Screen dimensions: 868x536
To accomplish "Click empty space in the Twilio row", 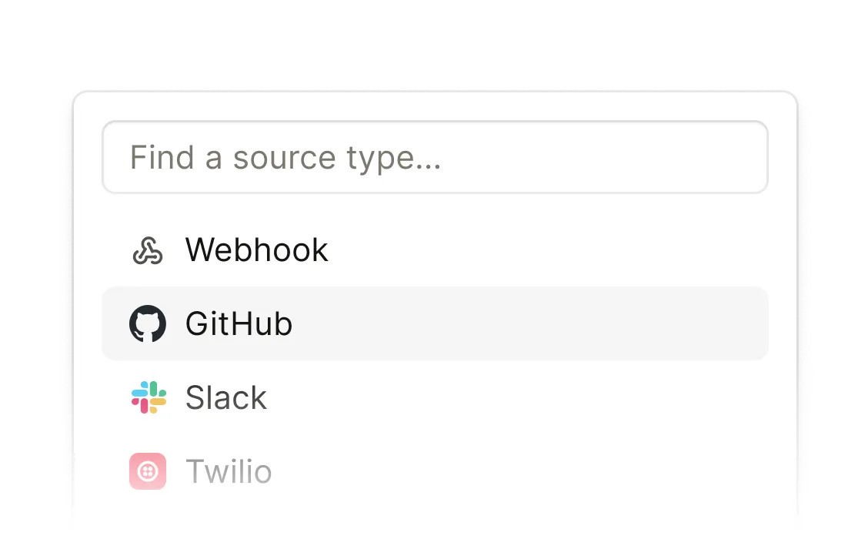I will pos(520,471).
